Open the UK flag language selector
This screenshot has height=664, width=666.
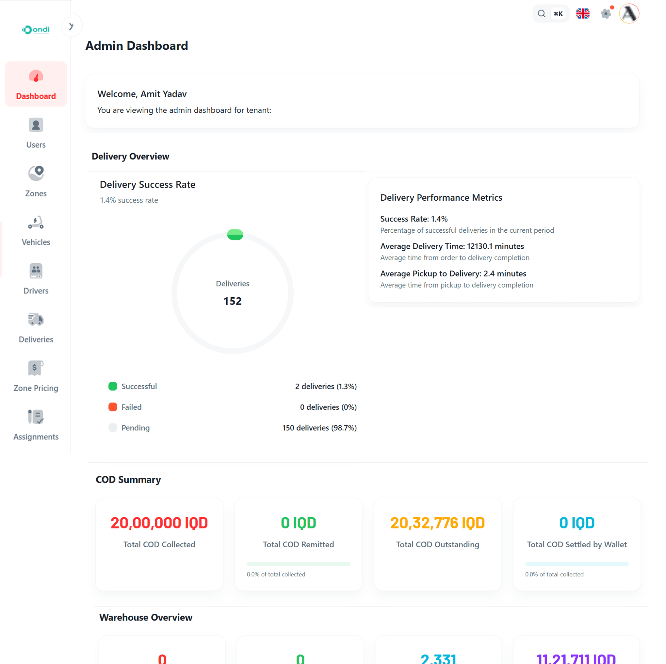pos(583,14)
